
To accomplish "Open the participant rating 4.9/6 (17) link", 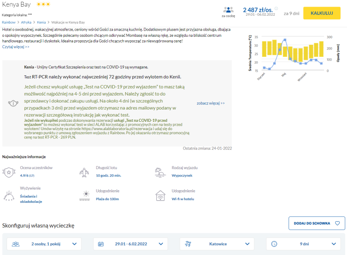I will tap(27, 176).
